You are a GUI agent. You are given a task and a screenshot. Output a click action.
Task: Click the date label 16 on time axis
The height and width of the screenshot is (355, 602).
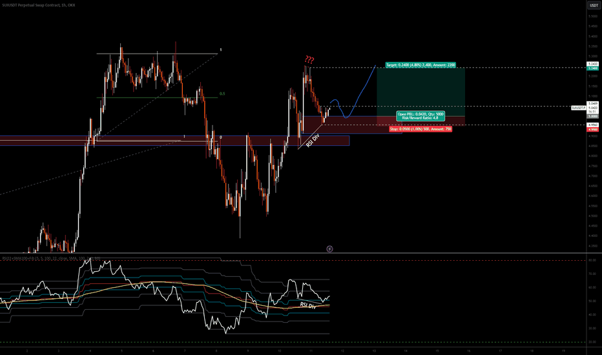coord(468,350)
